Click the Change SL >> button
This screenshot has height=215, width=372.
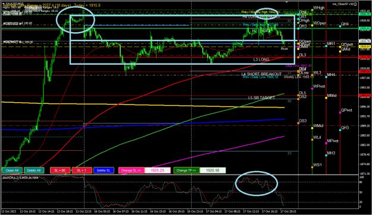coord(131,170)
